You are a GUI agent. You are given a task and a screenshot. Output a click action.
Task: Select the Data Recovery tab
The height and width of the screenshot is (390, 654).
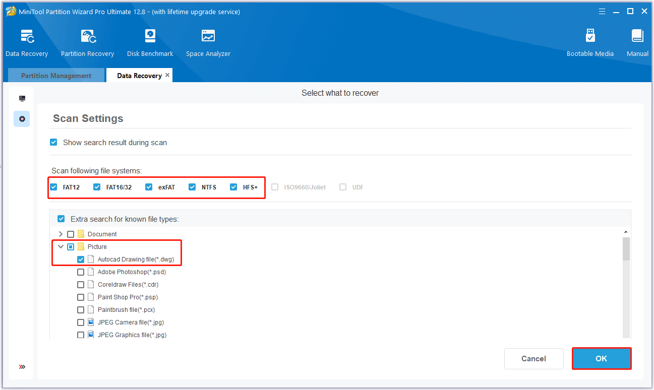point(139,76)
